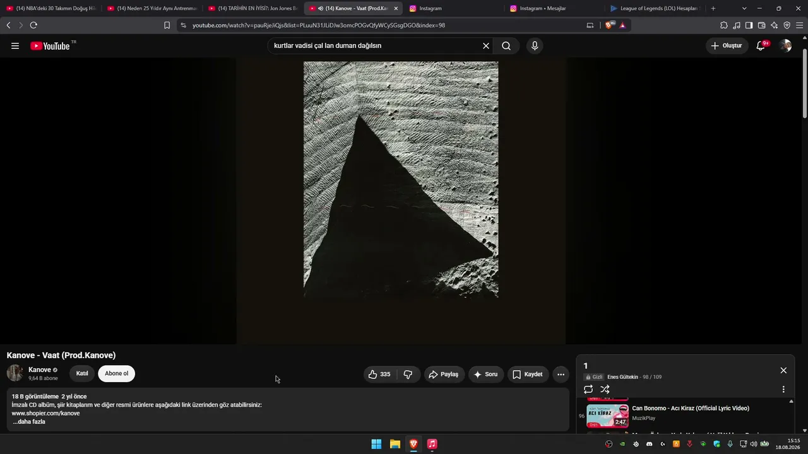Screen dimensions: 808x454
Task: Expand the description with ...daha fazla
Action: pos(29,422)
